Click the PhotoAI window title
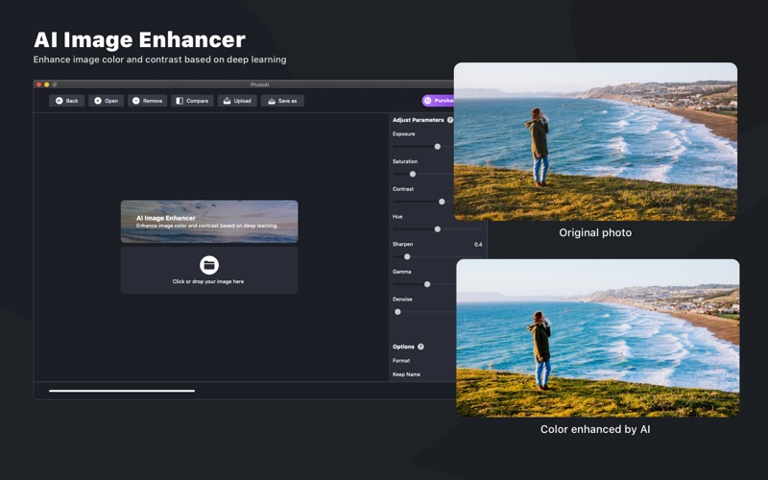This screenshot has height=480, width=768. click(259, 84)
